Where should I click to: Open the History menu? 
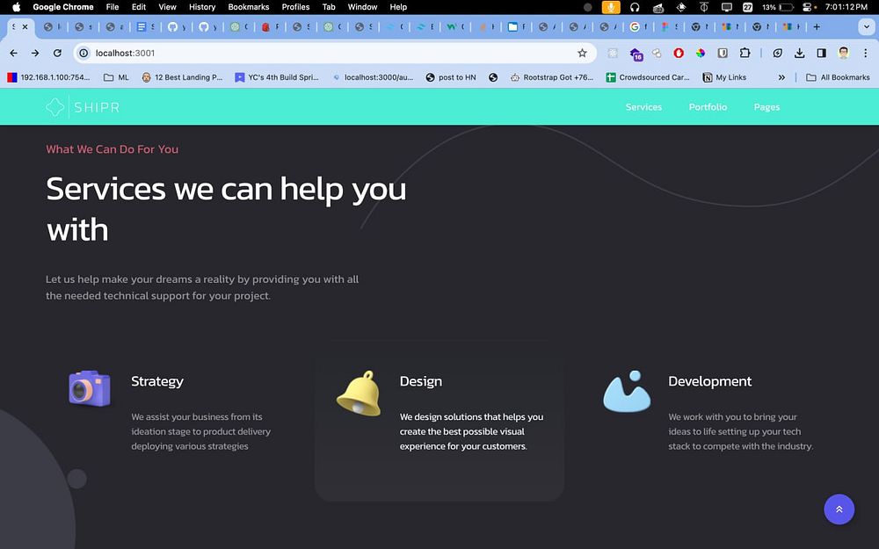[202, 7]
